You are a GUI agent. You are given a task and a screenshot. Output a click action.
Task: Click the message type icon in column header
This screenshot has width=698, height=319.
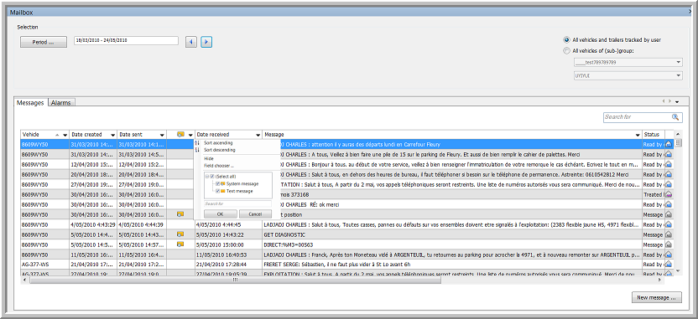(180, 134)
